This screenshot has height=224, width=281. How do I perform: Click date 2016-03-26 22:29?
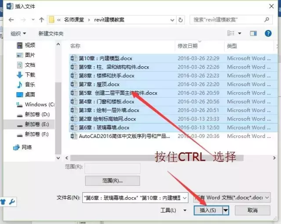point(198,58)
